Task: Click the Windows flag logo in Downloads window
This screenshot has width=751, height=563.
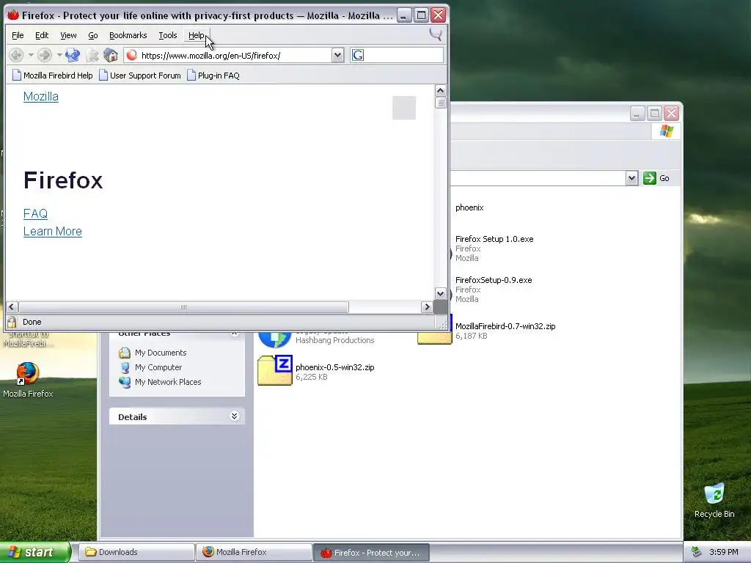Action: pyautogui.click(x=666, y=130)
